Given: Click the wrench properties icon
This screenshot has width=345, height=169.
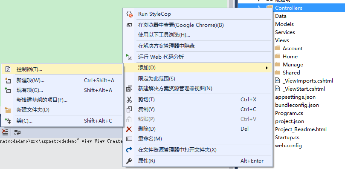Looking at the screenshot, I should (x=129, y=161).
